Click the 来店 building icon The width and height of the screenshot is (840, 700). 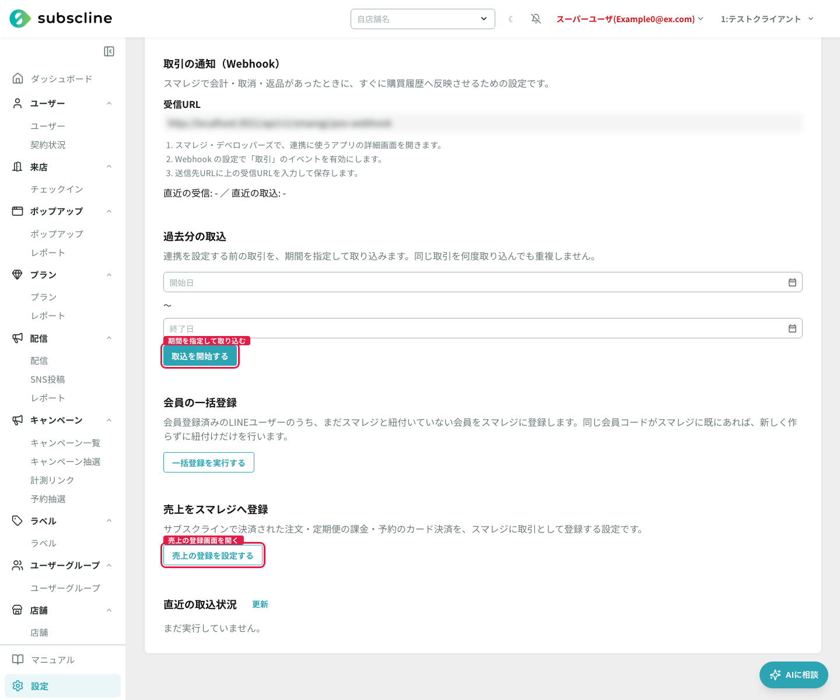pyautogui.click(x=17, y=167)
